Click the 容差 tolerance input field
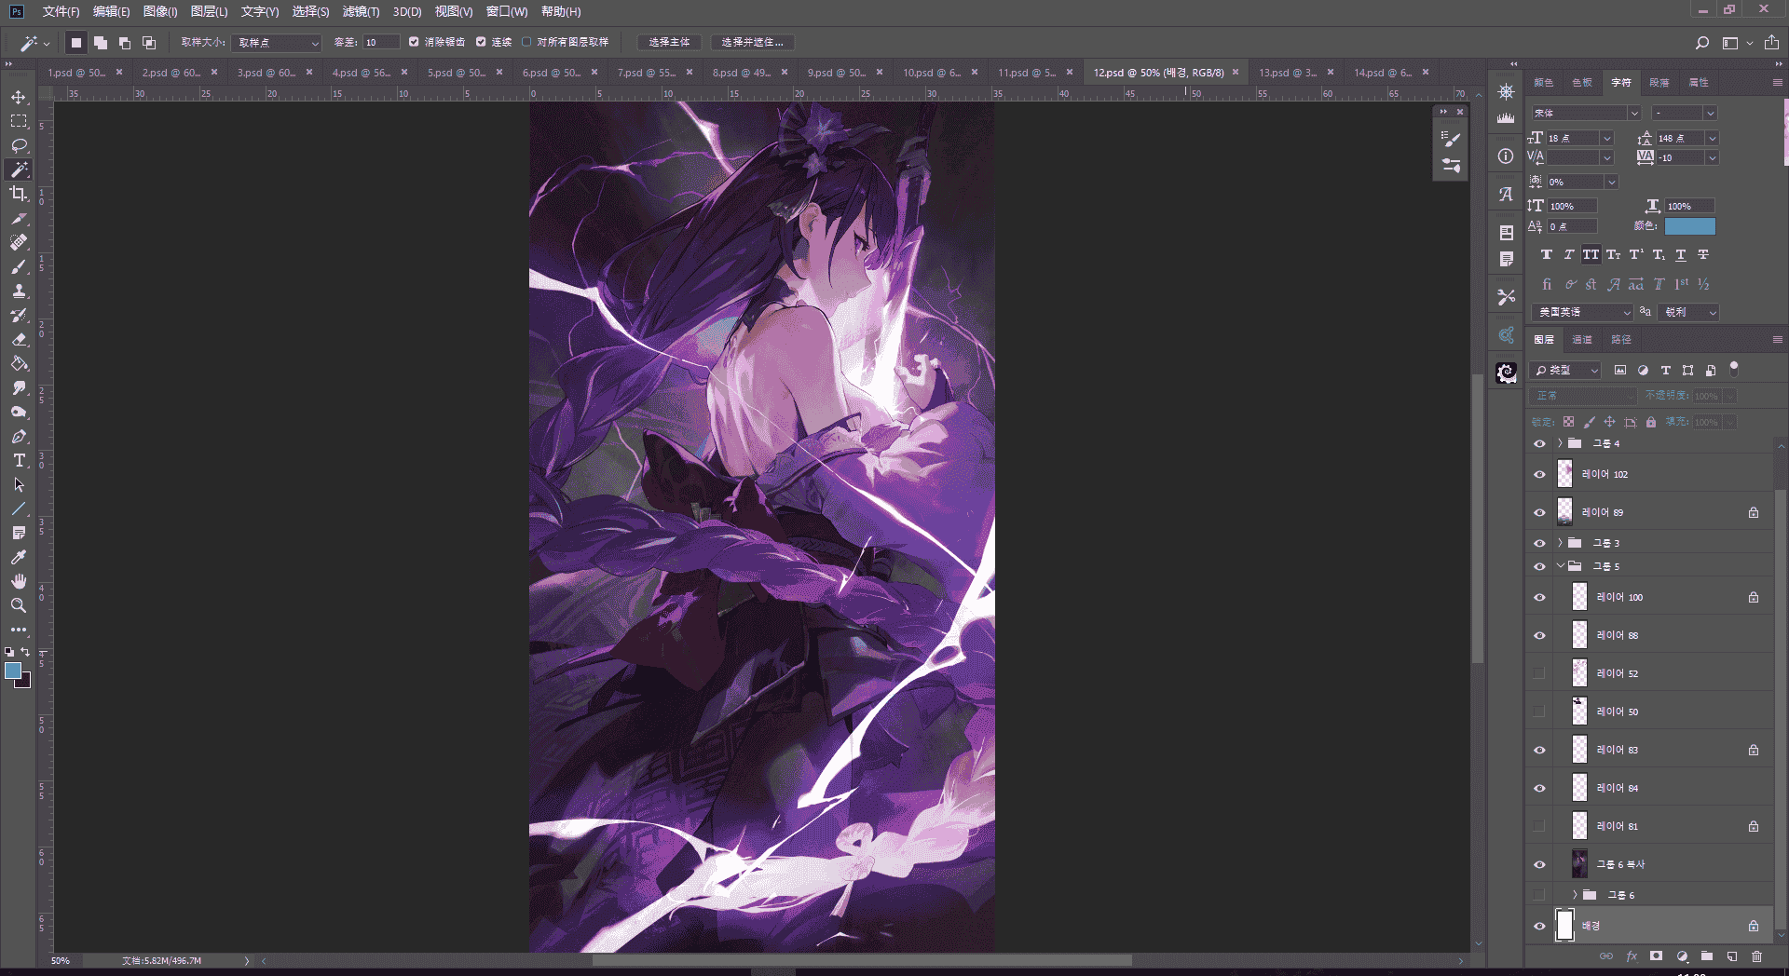This screenshot has width=1789, height=976. [x=380, y=42]
